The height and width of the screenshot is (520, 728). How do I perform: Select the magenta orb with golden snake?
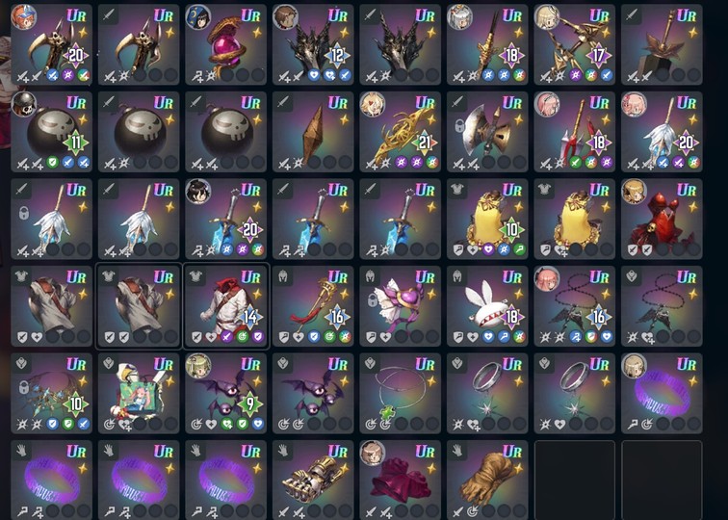point(225,44)
